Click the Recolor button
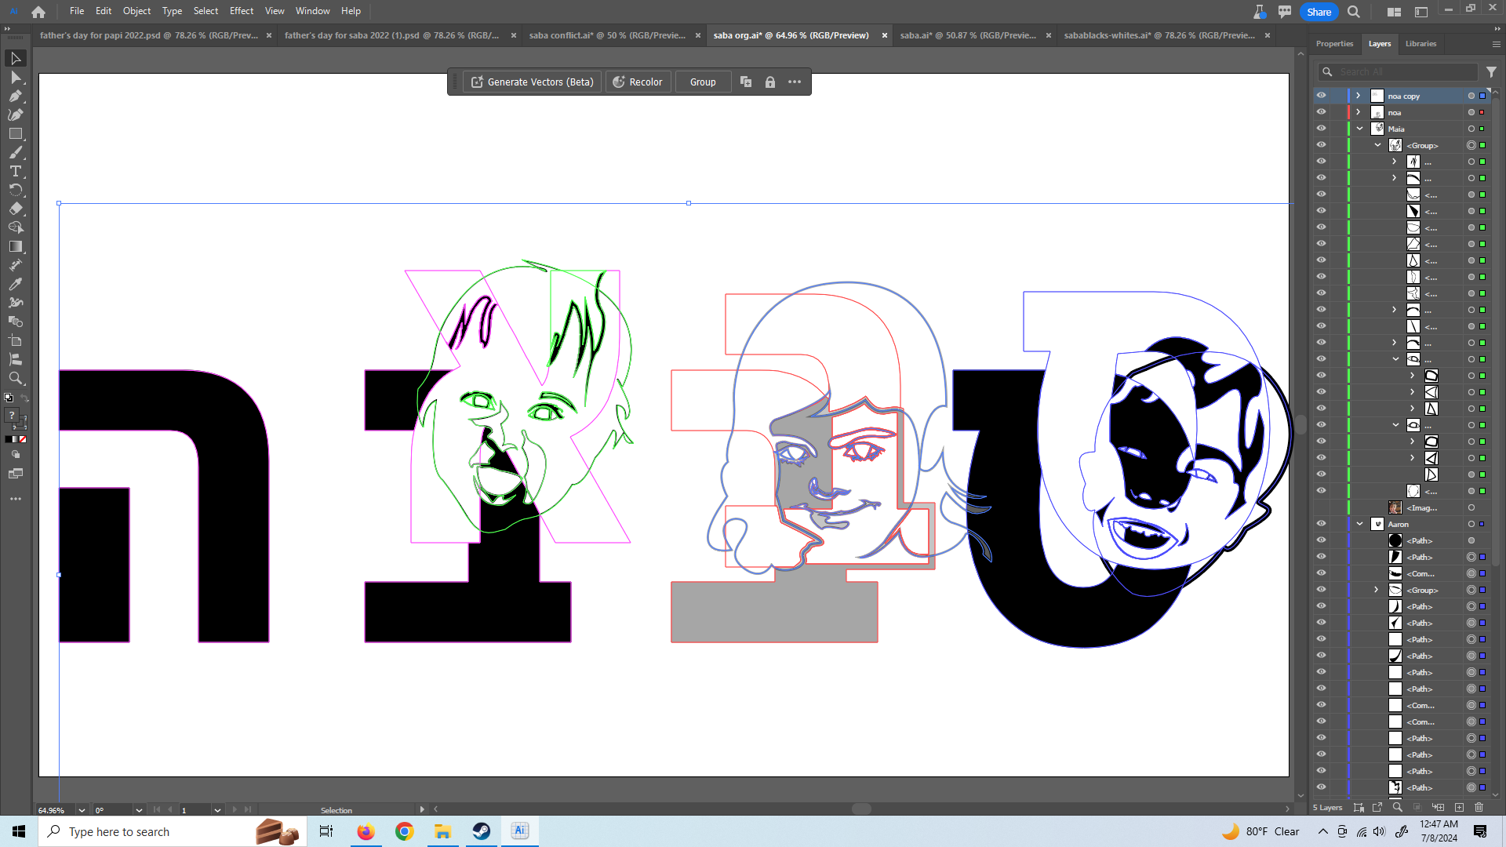 point(638,82)
